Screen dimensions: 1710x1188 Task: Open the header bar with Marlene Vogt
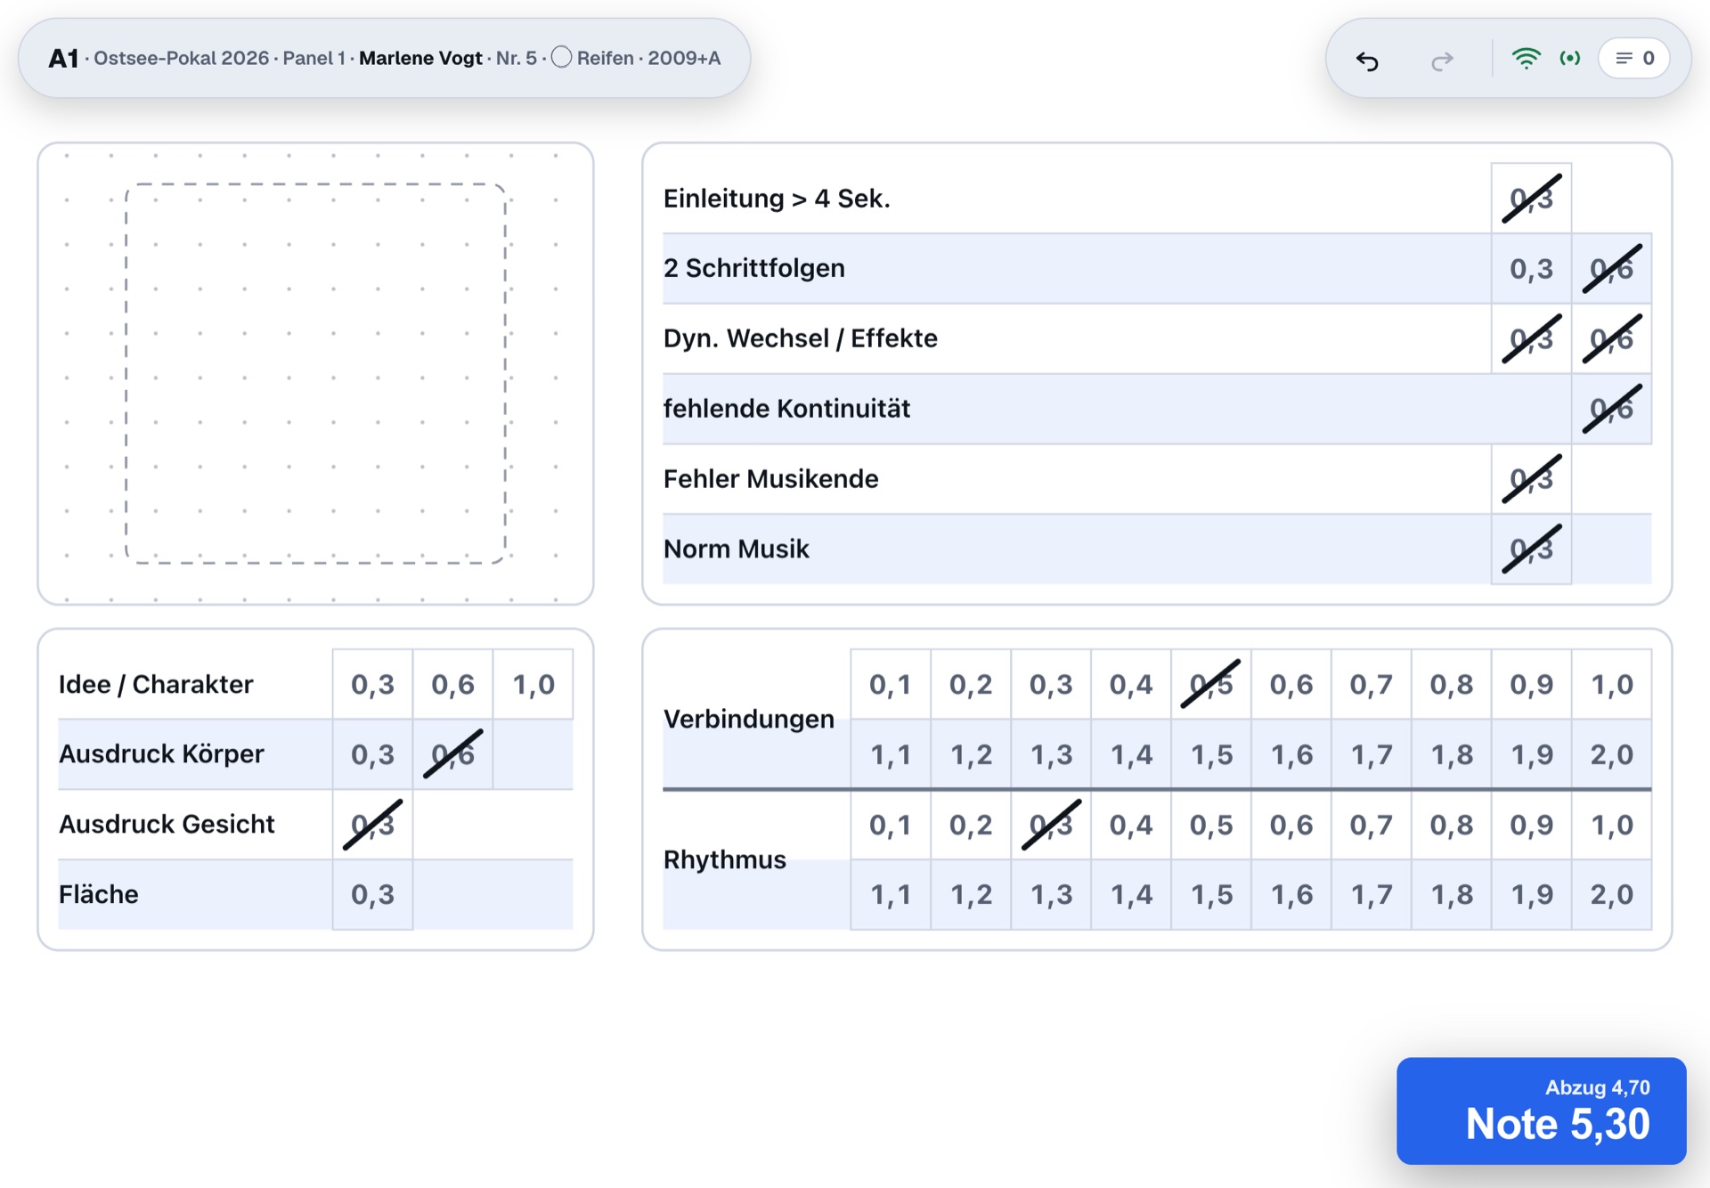pos(384,58)
